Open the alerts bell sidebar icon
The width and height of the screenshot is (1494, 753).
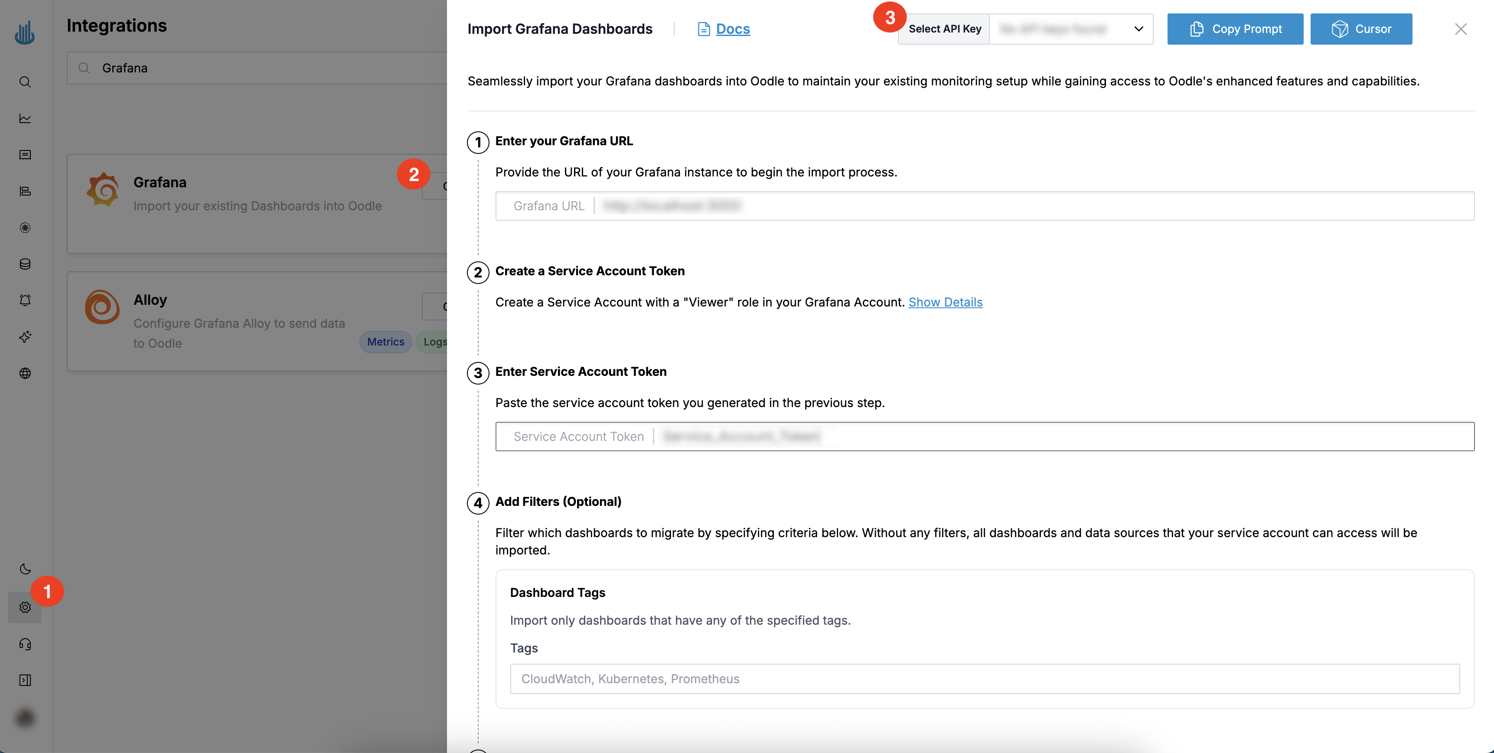click(x=25, y=300)
